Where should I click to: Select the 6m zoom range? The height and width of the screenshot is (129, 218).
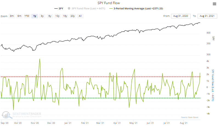(19, 16)
